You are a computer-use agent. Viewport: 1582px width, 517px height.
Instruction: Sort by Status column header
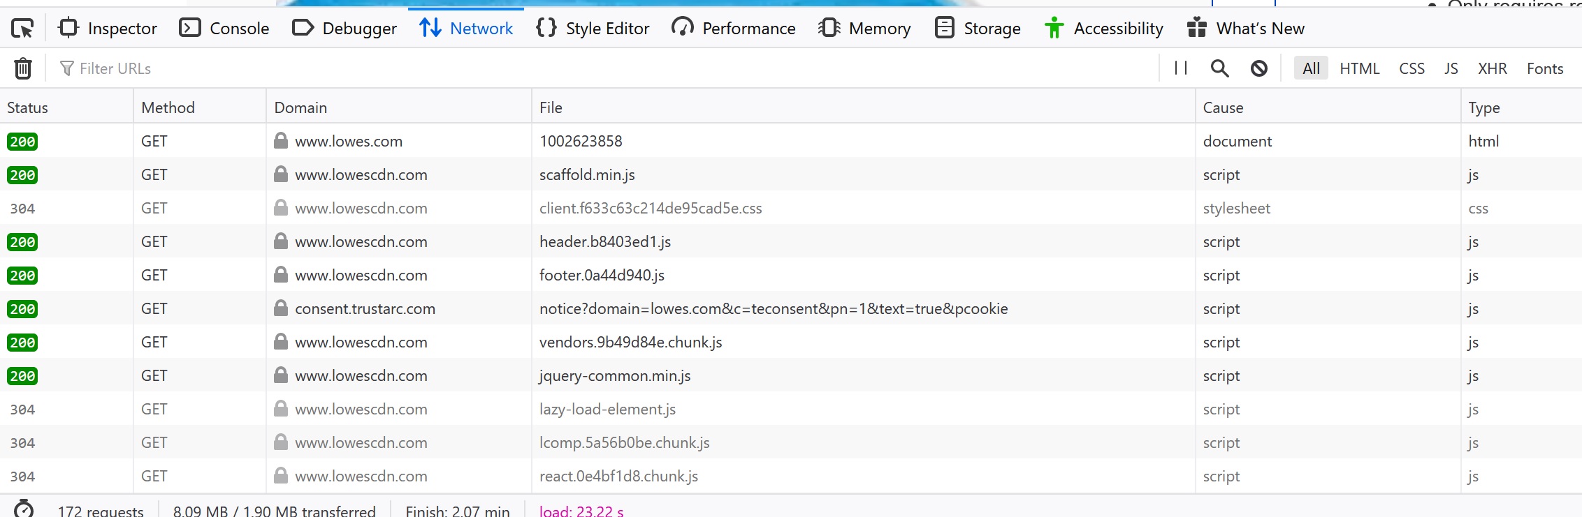pos(66,107)
